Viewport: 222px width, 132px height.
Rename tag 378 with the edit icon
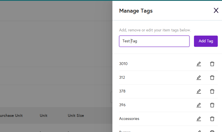199,91
